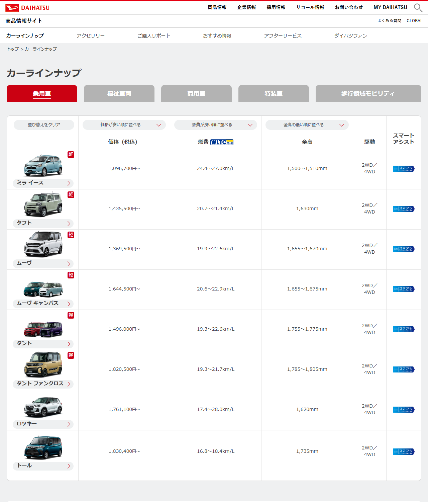Open the search magnifier icon
The height and width of the screenshot is (502, 428).
pyautogui.click(x=418, y=8)
